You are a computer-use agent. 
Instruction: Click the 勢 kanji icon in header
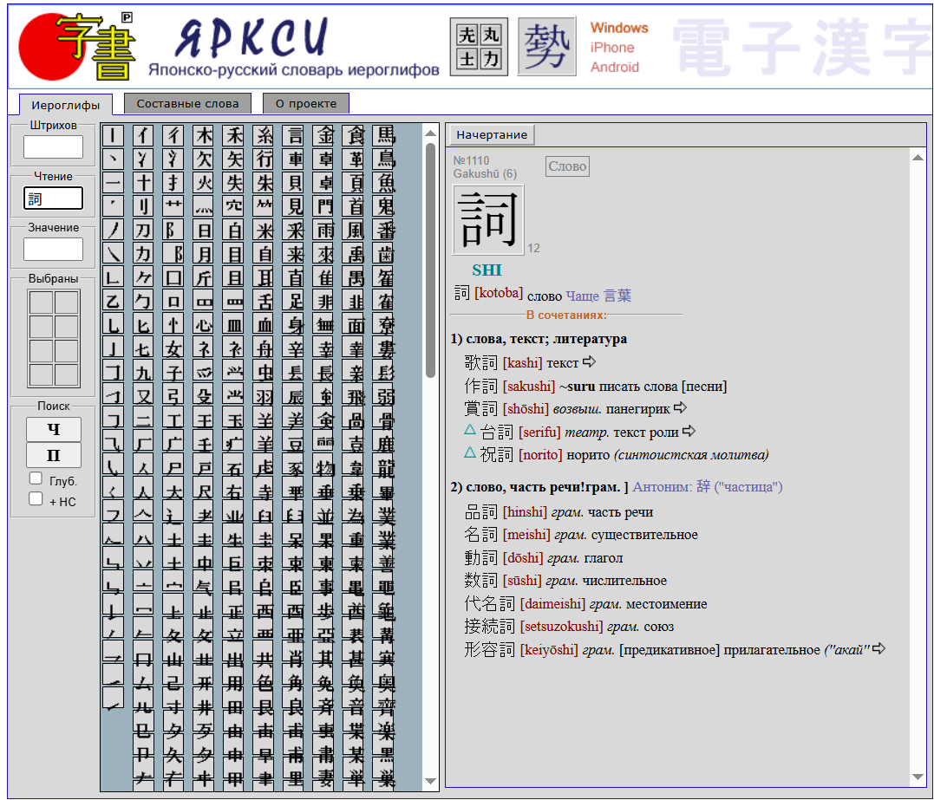(547, 47)
